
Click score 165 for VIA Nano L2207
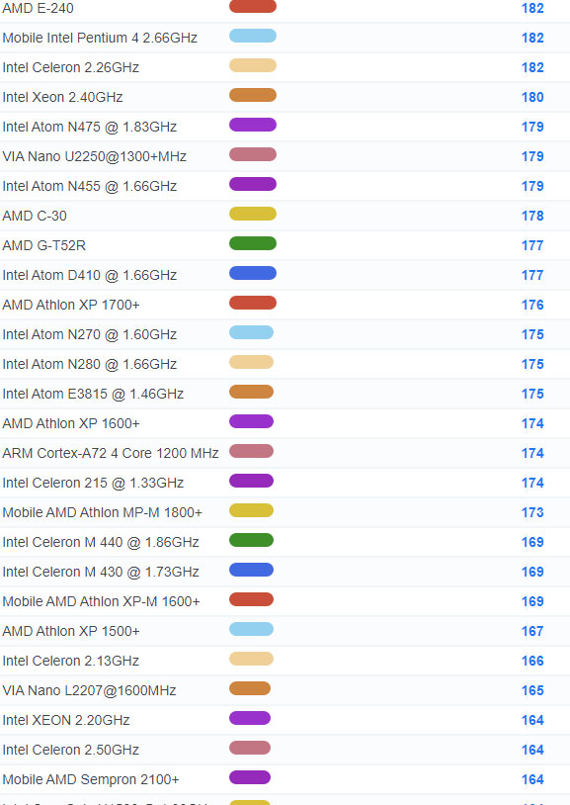pos(532,690)
